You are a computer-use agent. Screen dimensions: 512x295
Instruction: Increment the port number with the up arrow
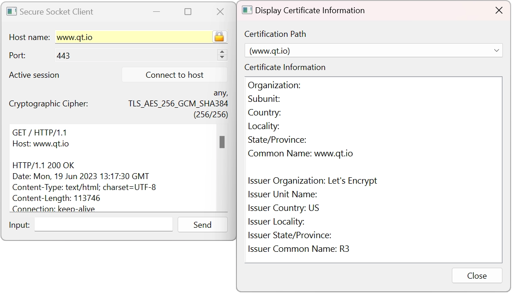(222, 52)
